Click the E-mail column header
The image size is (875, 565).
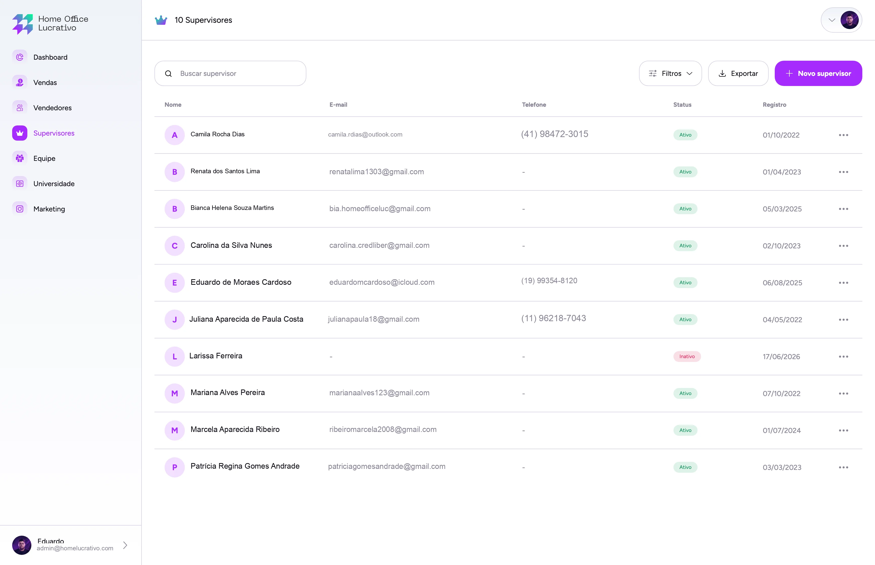(x=338, y=104)
